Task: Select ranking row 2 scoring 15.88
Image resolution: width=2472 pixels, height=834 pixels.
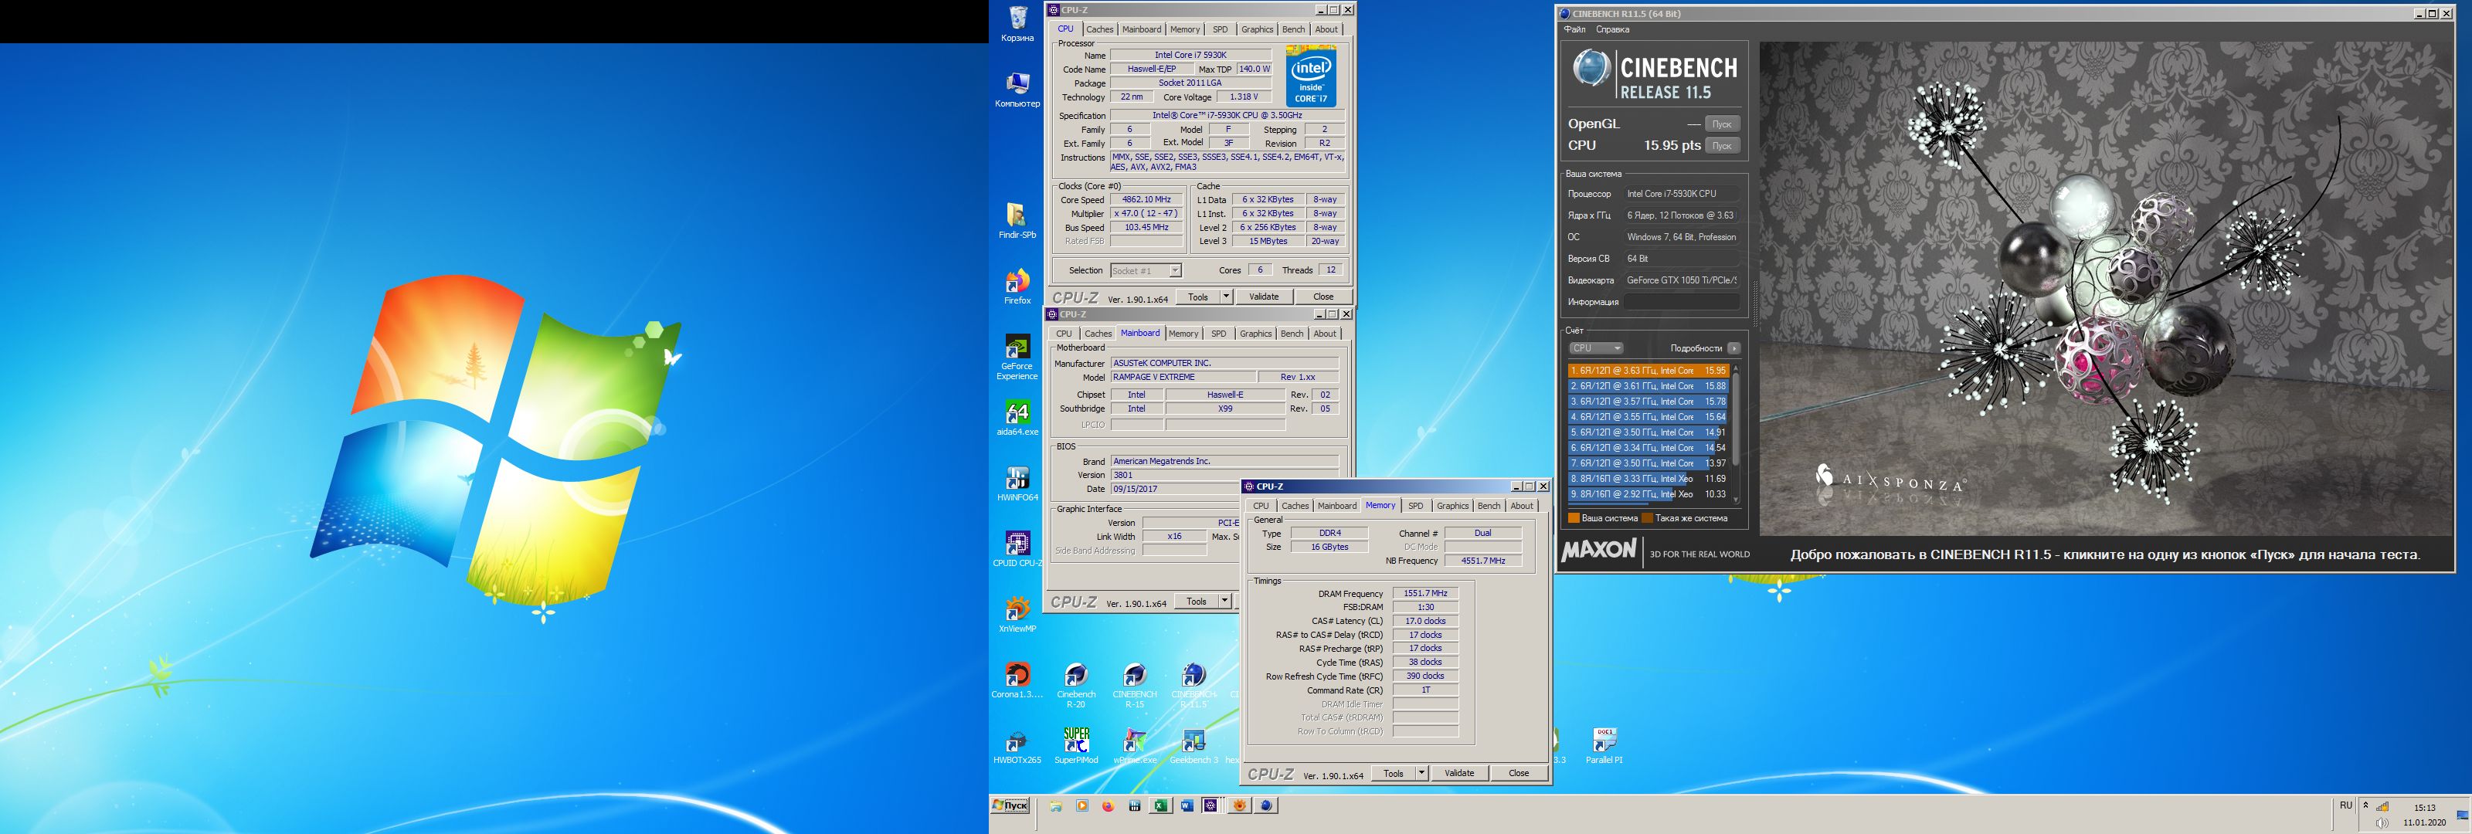Action: 1648,386
